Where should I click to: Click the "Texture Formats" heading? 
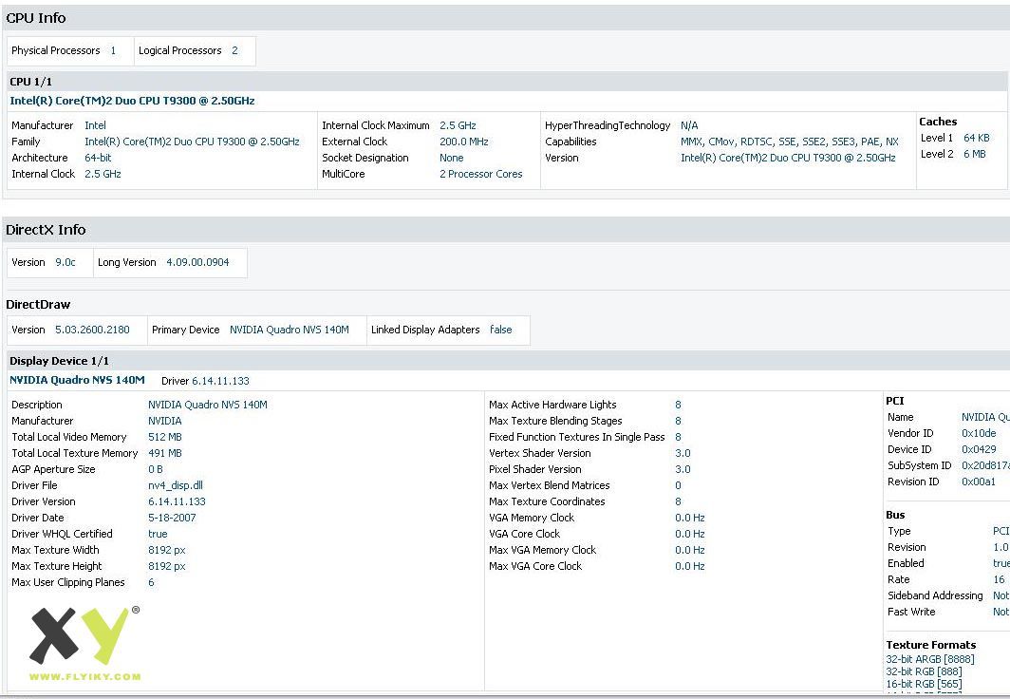[x=931, y=645]
